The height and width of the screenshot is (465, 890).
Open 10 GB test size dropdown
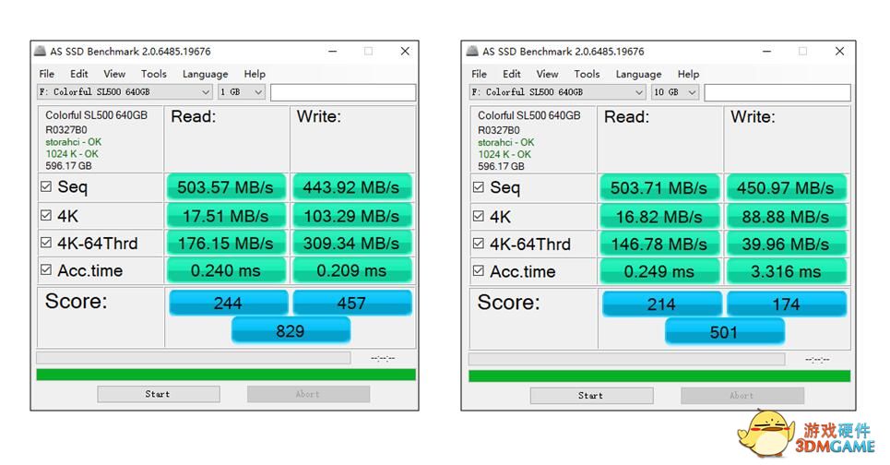click(675, 92)
